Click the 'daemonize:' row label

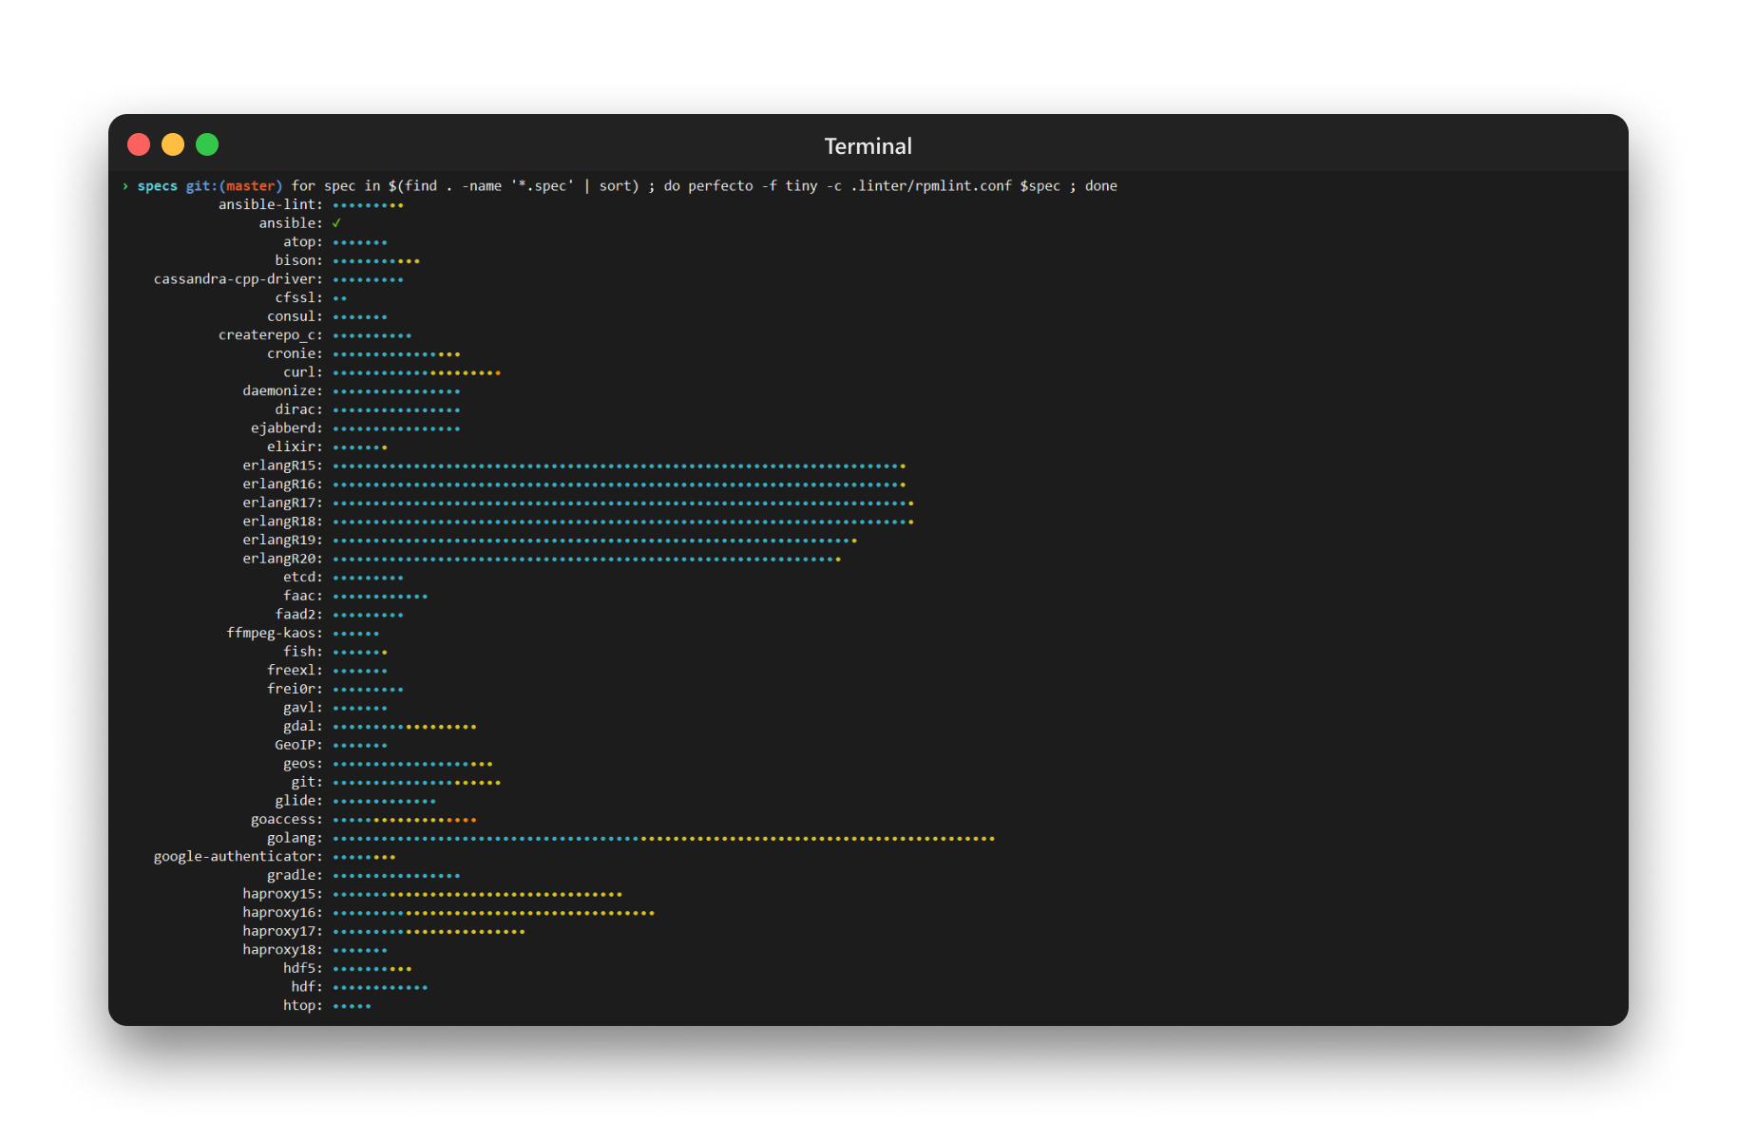pos(283,390)
